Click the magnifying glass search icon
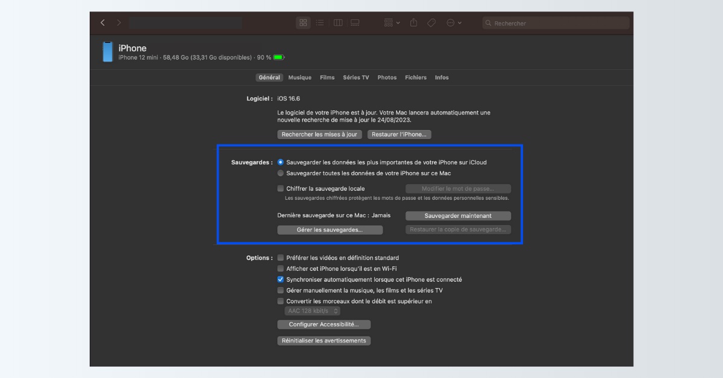723x378 pixels. (488, 23)
